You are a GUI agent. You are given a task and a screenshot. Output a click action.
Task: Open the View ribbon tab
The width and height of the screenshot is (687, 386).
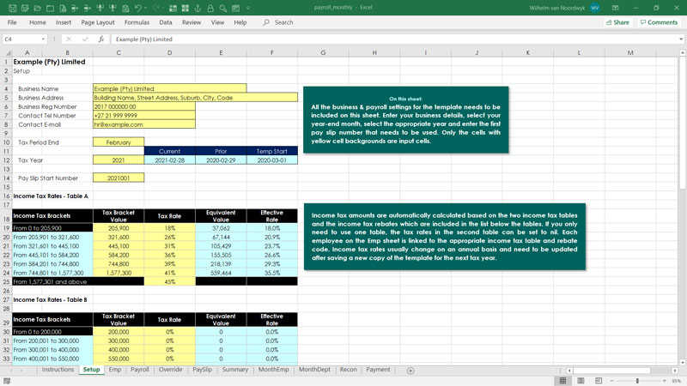217,22
